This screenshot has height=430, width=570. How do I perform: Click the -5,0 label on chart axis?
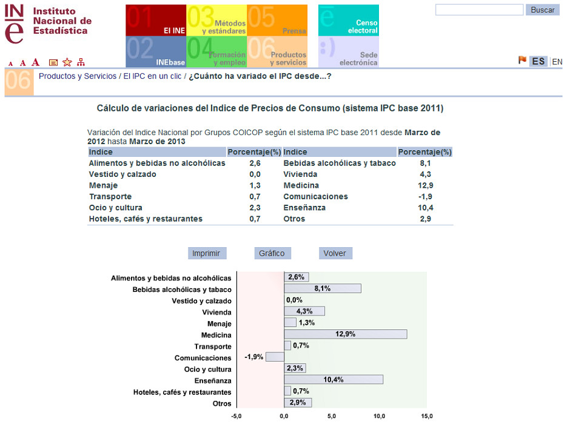[236, 416]
